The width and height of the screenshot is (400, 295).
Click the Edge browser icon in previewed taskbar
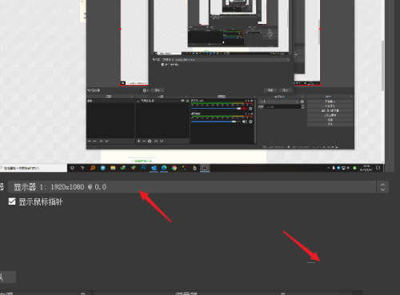[164, 168]
